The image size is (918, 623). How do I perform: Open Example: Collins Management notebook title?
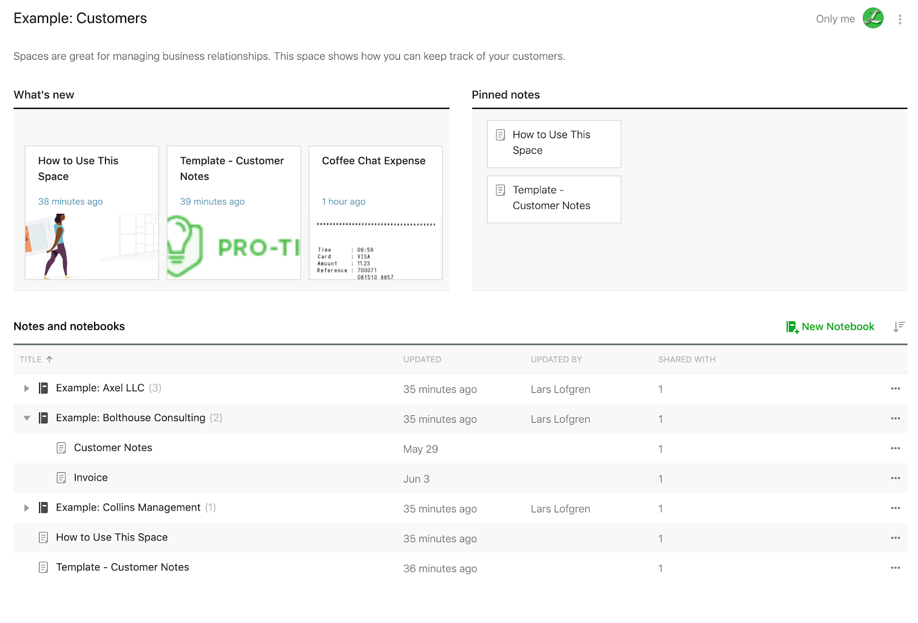[x=128, y=507]
